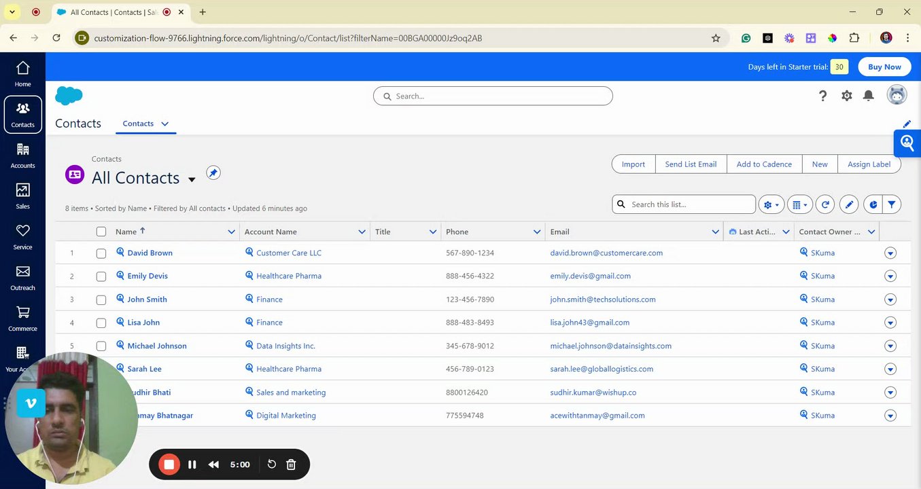The height and width of the screenshot is (489, 921).
Task: Open the Help question mark icon
Action: (x=822, y=96)
